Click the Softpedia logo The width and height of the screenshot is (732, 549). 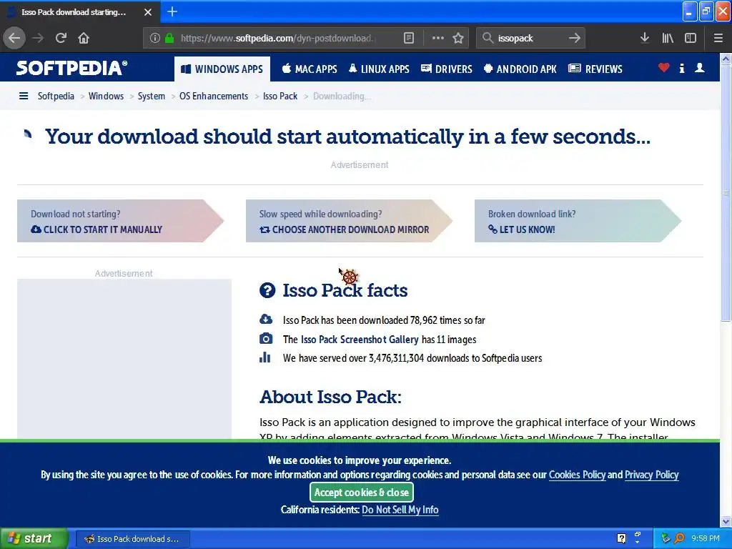click(x=72, y=68)
